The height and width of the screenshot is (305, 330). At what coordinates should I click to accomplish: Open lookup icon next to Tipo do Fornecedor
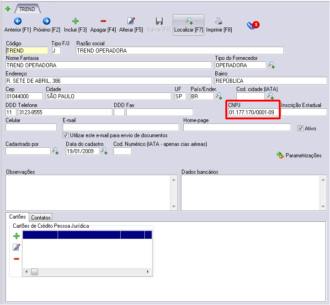pos(271,65)
